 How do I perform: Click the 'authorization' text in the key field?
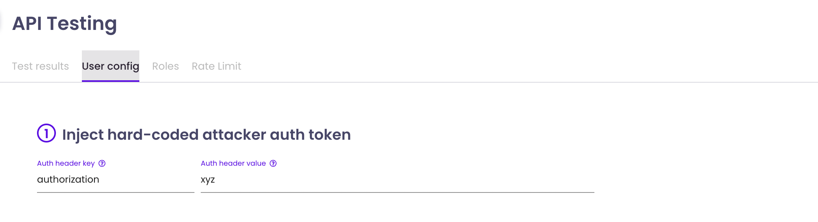click(68, 179)
